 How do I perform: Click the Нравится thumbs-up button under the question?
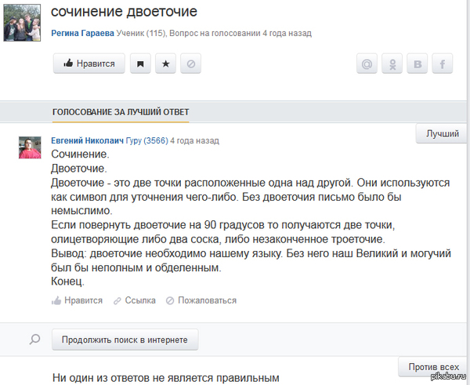(x=89, y=64)
